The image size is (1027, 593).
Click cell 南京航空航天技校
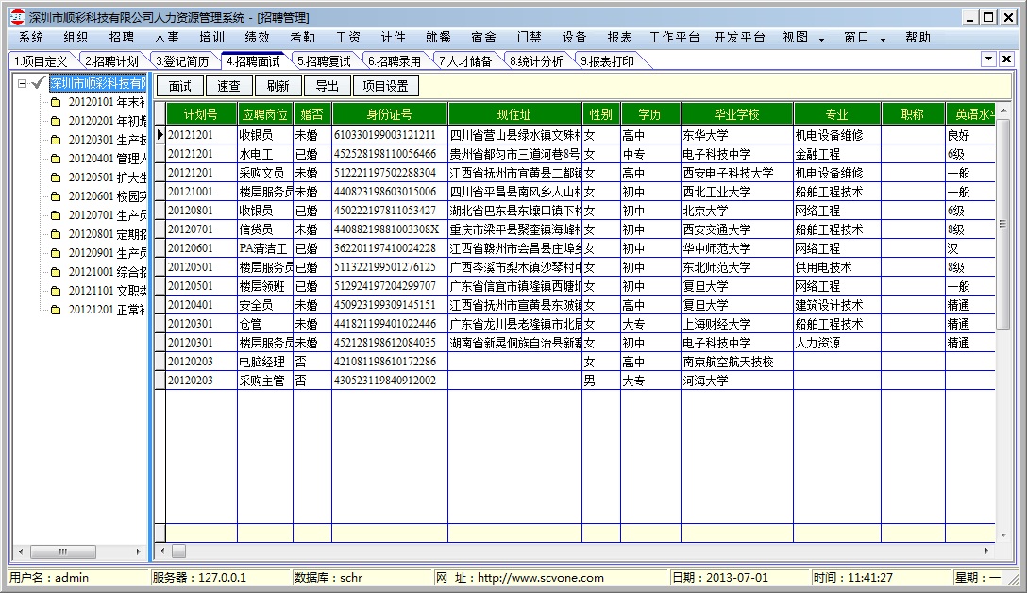(737, 362)
